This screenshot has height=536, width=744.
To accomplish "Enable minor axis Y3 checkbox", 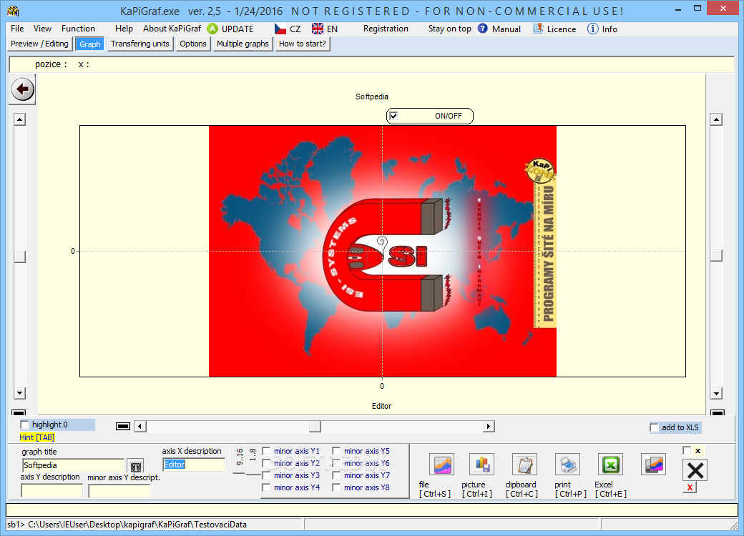I will [267, 475].
